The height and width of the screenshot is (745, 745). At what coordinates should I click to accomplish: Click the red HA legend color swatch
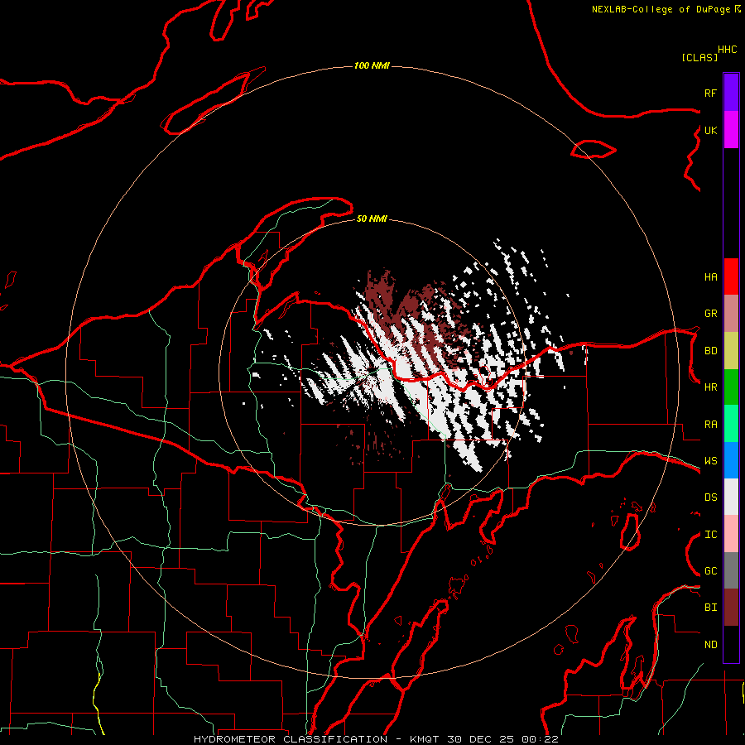[731, 276]
